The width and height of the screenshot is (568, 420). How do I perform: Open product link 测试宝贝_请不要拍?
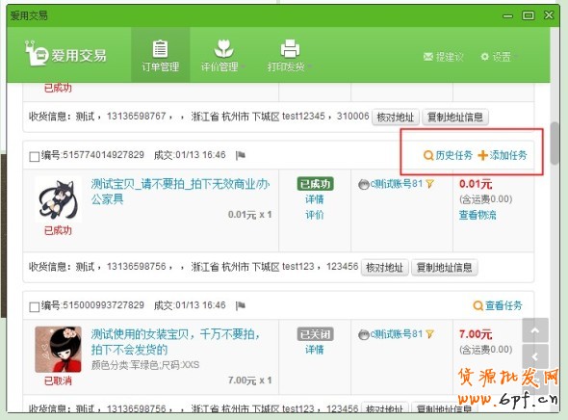coord(180,192)
